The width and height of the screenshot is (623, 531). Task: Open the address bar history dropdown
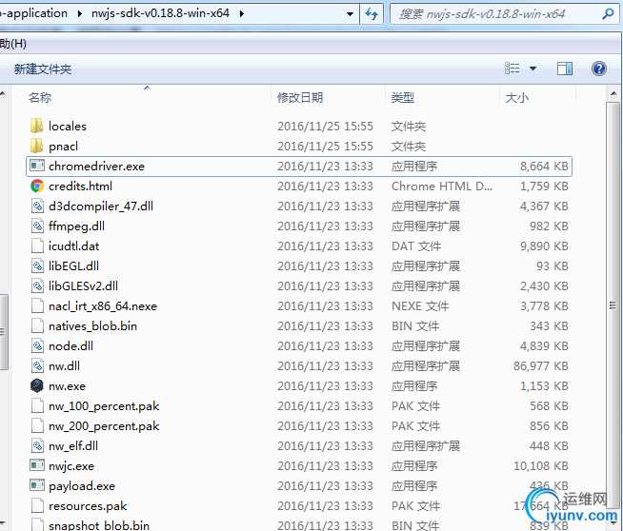point(350,14)
